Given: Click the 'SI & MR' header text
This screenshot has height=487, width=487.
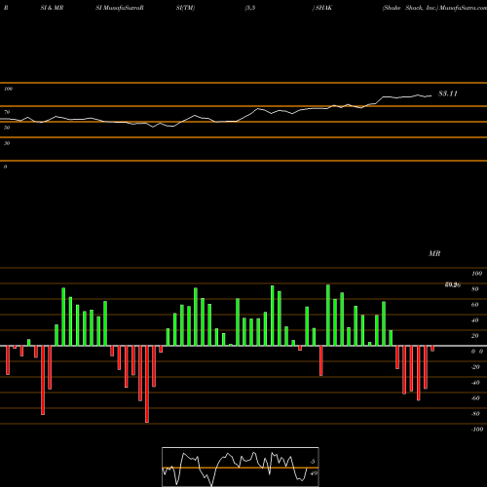Looking at the screenshot, I should (x=52, y=8).
